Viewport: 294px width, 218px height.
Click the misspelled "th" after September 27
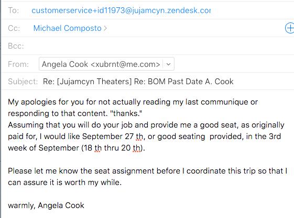click(139, 136)
